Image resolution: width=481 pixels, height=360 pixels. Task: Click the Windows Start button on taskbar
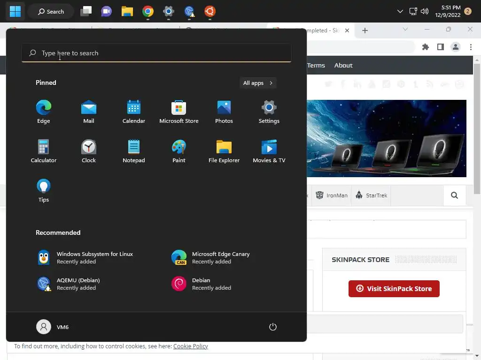tap(15, 12)
